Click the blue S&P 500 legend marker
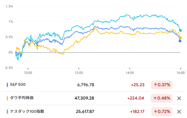 tap(7, 85)
